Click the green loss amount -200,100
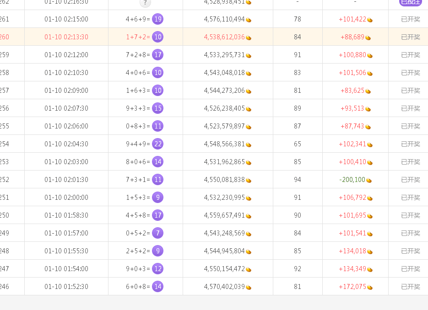The image size is (428, 310). (352, 179)
